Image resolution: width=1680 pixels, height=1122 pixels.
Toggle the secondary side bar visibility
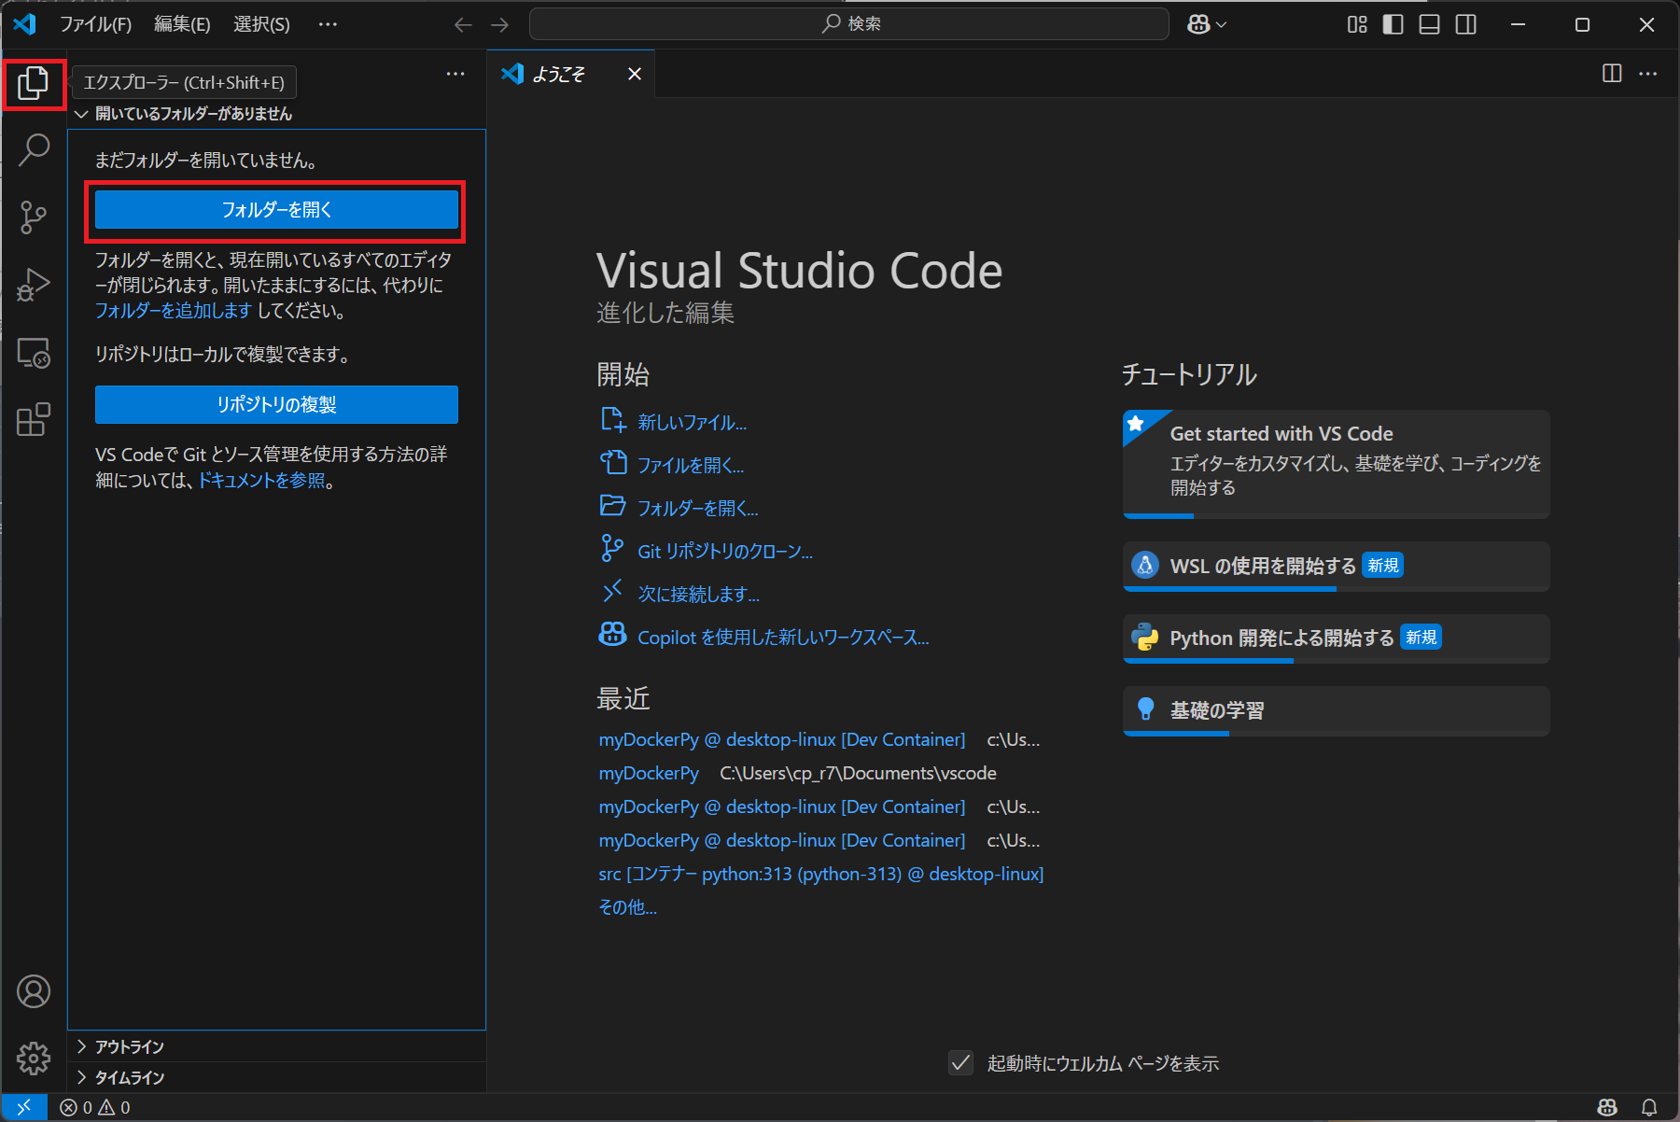tap(1466, 24)
